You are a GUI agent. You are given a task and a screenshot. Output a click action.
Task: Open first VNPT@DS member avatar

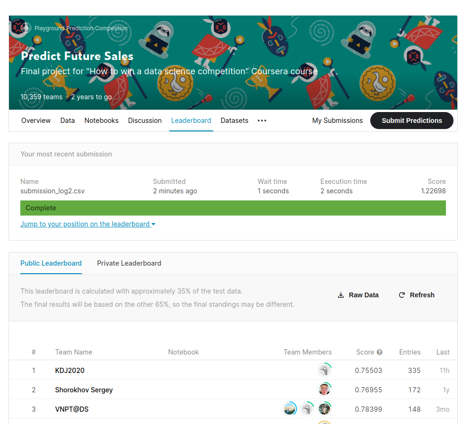[289, 409]
